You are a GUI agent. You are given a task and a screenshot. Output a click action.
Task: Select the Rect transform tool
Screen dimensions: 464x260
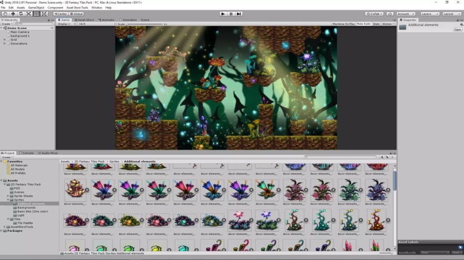(x=36, y=14)
